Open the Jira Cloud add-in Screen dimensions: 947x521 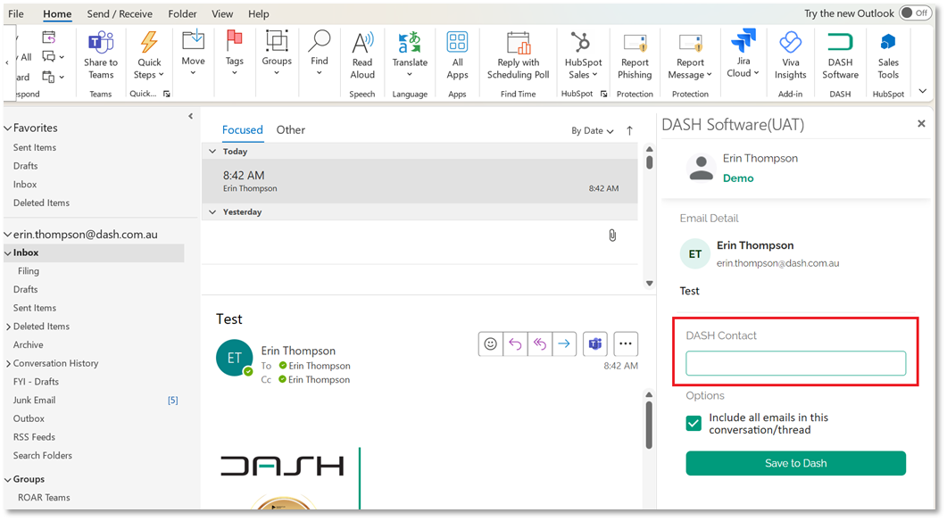point(743,54)
